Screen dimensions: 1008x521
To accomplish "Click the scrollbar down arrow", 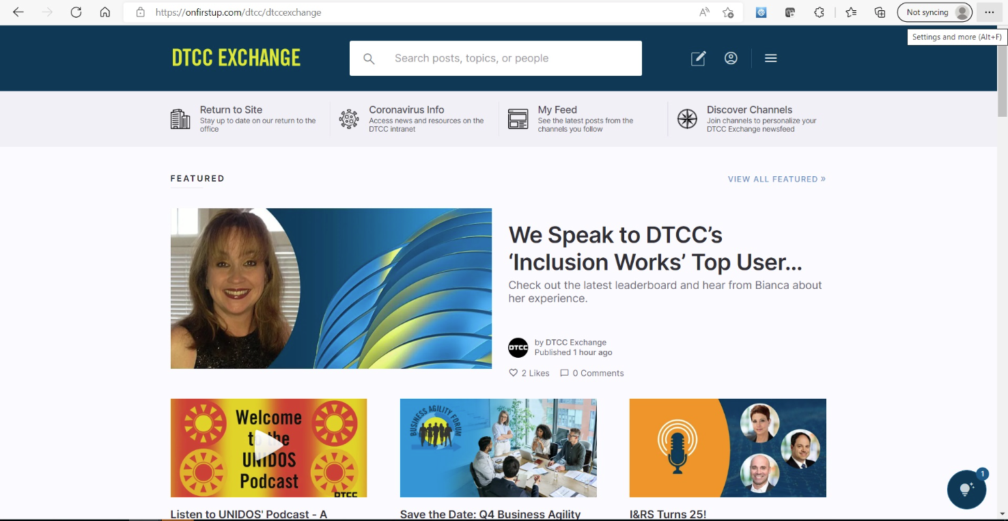I will [1003, 513].
